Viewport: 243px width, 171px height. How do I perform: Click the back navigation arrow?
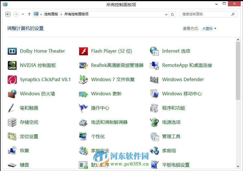click(8, 14)
